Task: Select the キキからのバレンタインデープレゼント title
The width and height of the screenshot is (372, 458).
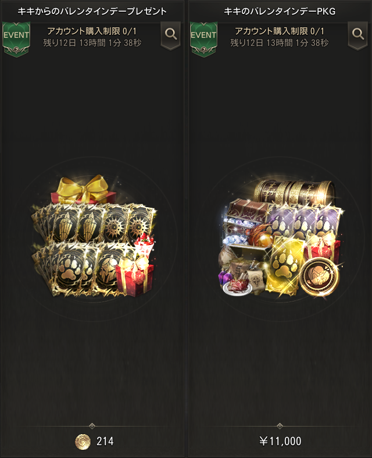Action: (x=92, y=12)
